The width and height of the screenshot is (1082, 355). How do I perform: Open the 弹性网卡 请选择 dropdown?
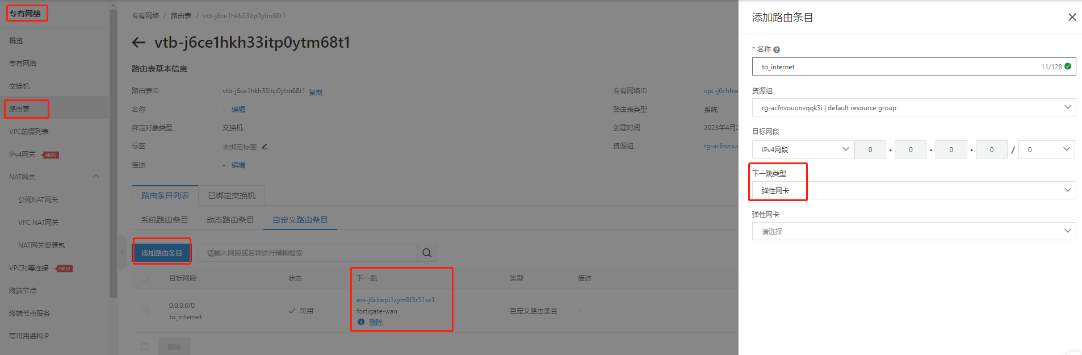[x=913, y=231]
